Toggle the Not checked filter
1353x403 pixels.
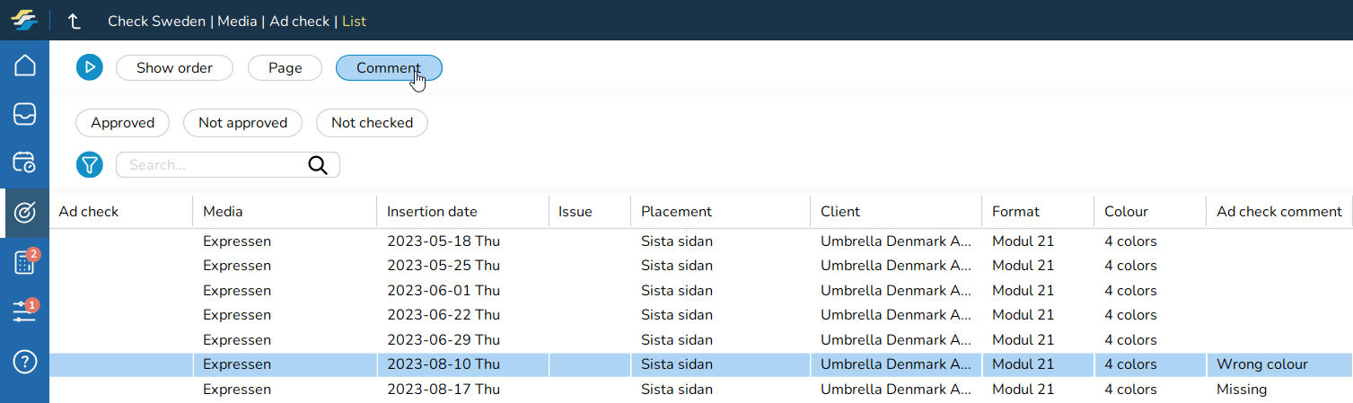[x=372, y=123]
